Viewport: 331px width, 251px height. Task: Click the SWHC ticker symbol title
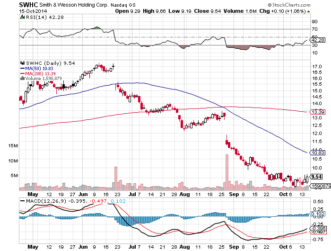28,5
